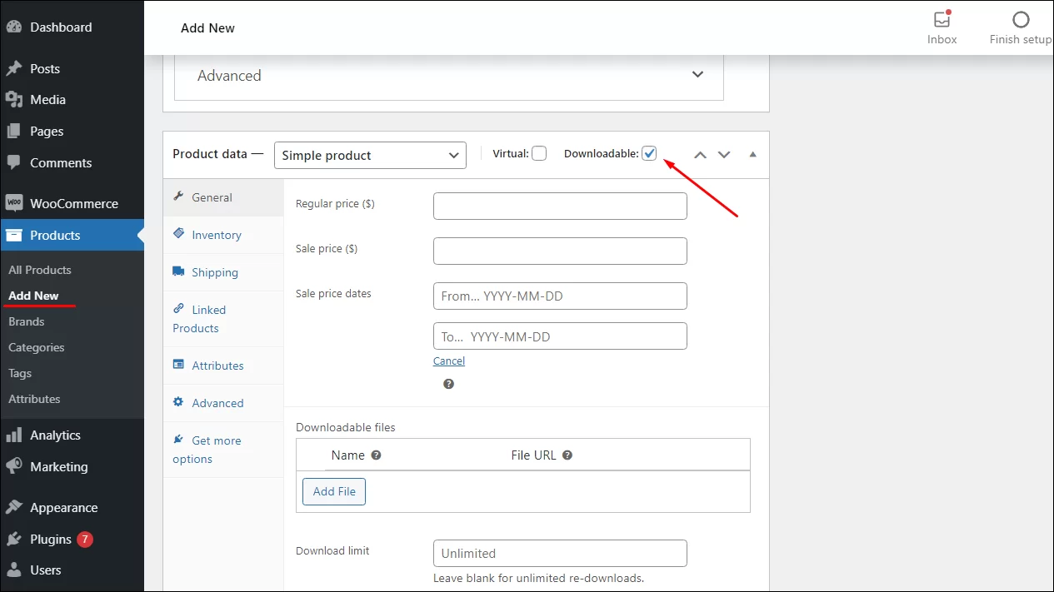
Task: Enable the Virtual product checkbox
Action: 539,153
